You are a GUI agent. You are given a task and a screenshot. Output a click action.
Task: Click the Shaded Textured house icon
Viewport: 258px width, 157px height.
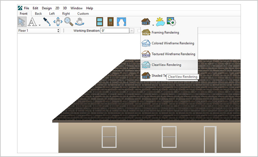pos(146,75)
